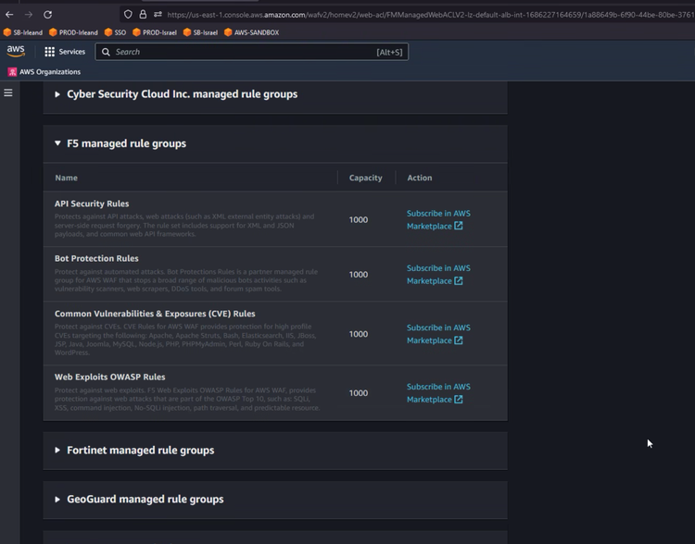Click the browser back arrow
This screenshot has width=695, height=544.
(x=8, y=14)
